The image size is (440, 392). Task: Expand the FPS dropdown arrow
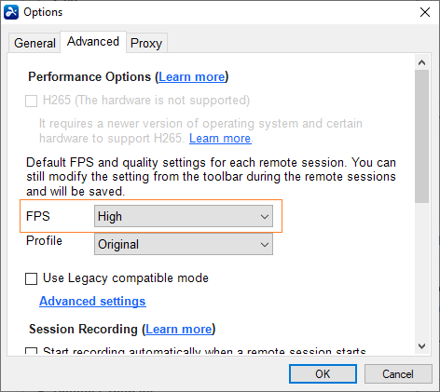265,216
